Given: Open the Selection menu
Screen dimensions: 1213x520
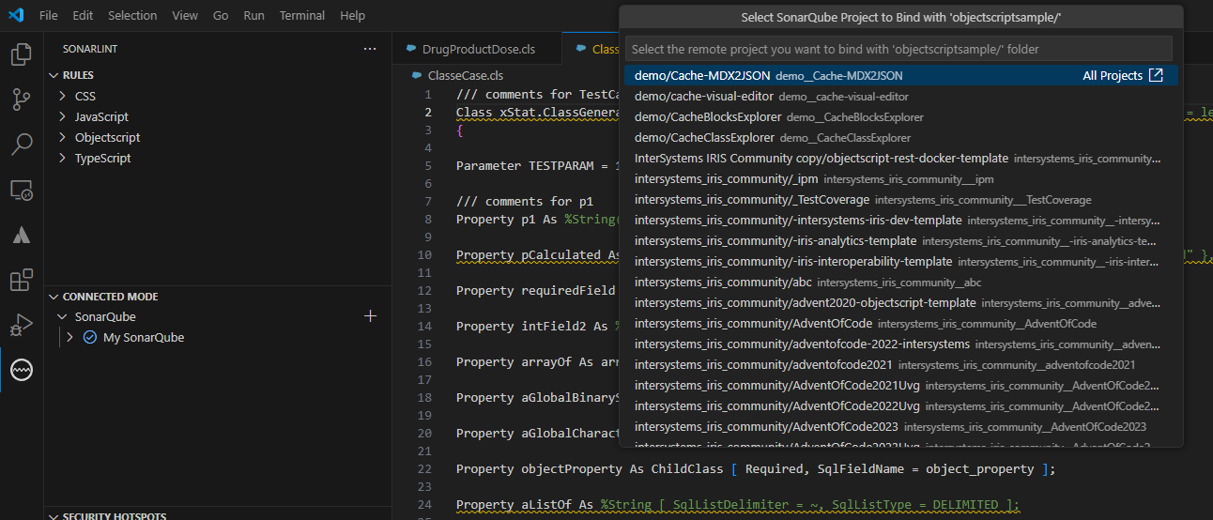Looking at the screenshot, I should click(132, 15).
